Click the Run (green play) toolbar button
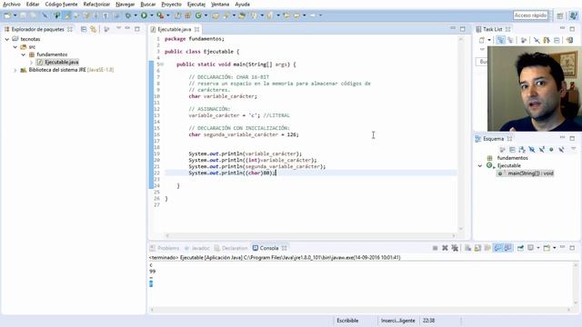The width and height of the screenshot is (582, 327). pos(144,15)
